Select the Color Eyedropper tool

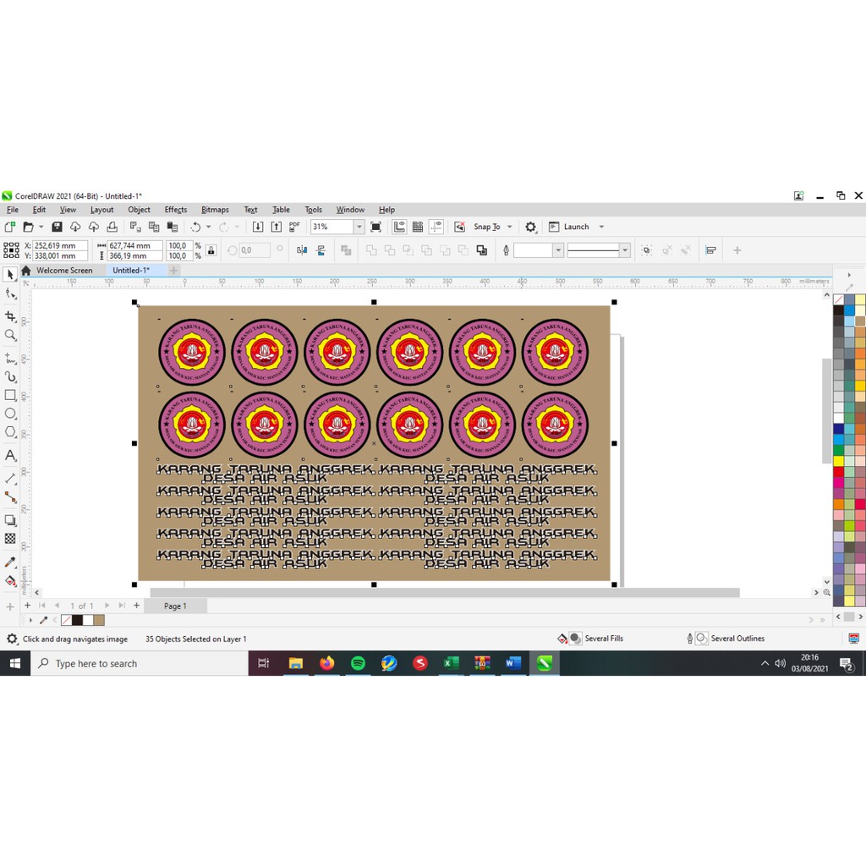(10, 562)
